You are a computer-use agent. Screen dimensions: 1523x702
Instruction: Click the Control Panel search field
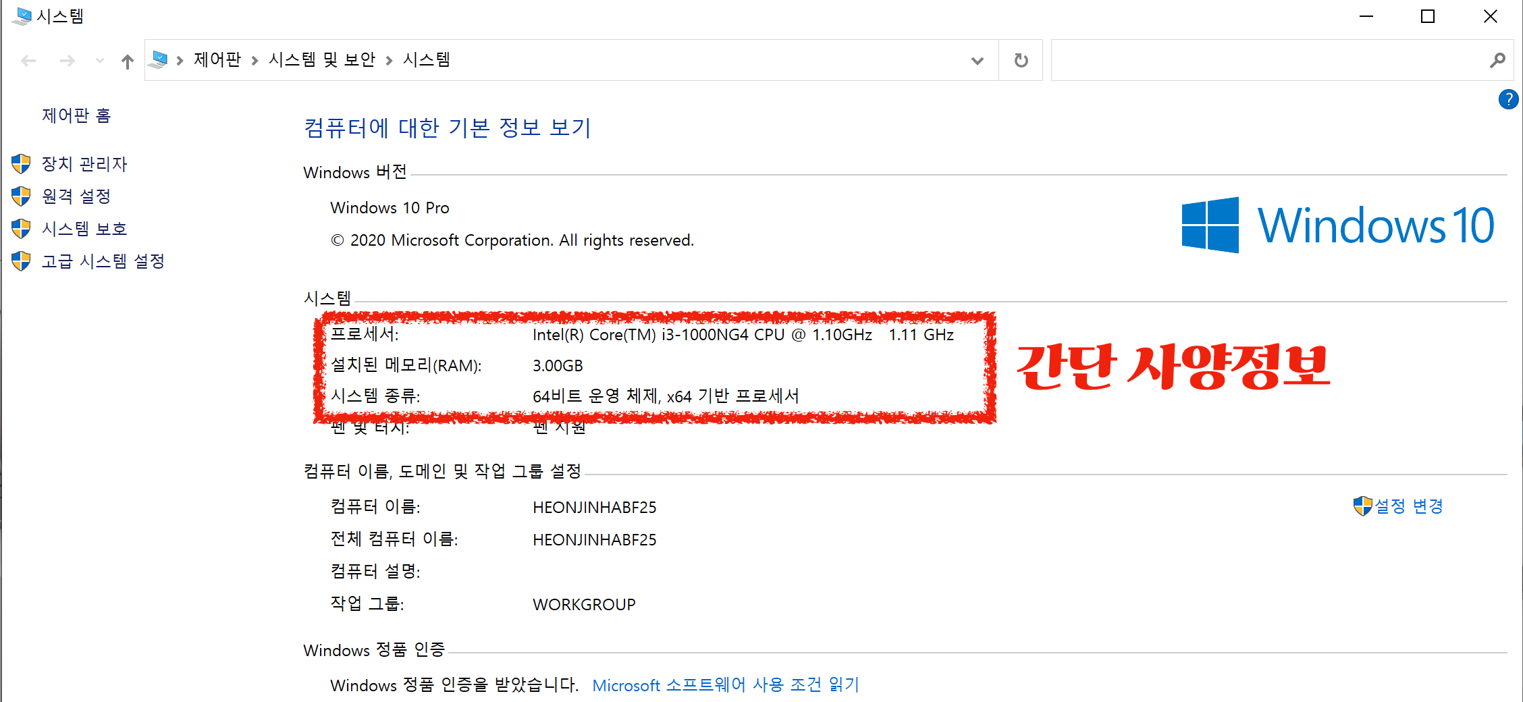1269,60
